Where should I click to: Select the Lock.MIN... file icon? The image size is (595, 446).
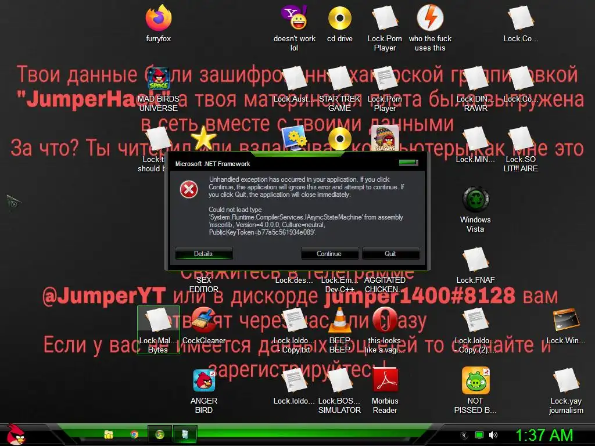(475, 139)
